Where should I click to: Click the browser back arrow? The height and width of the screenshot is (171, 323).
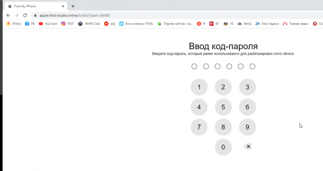[8, 15]
